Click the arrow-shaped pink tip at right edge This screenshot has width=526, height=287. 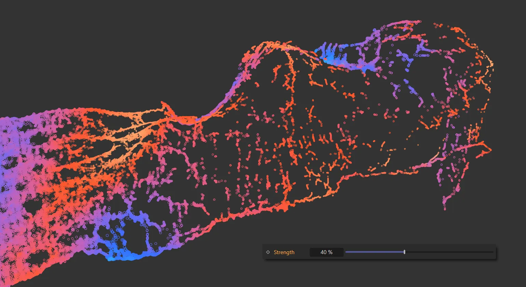click(488, 150)
